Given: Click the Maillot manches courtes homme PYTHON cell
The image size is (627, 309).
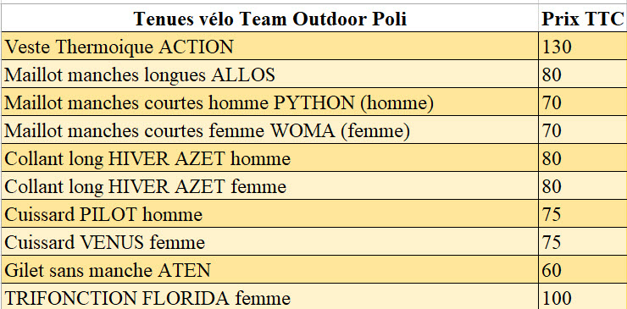Looking at the screenshot, I should [270, 102].
